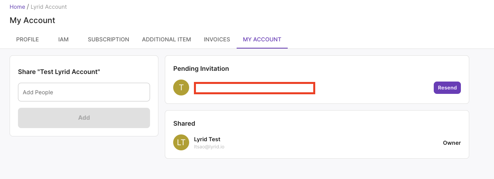The width and height of the screenshot is (494, 179).
Task: Click the Home breadcrumb link
Action: 17,7
